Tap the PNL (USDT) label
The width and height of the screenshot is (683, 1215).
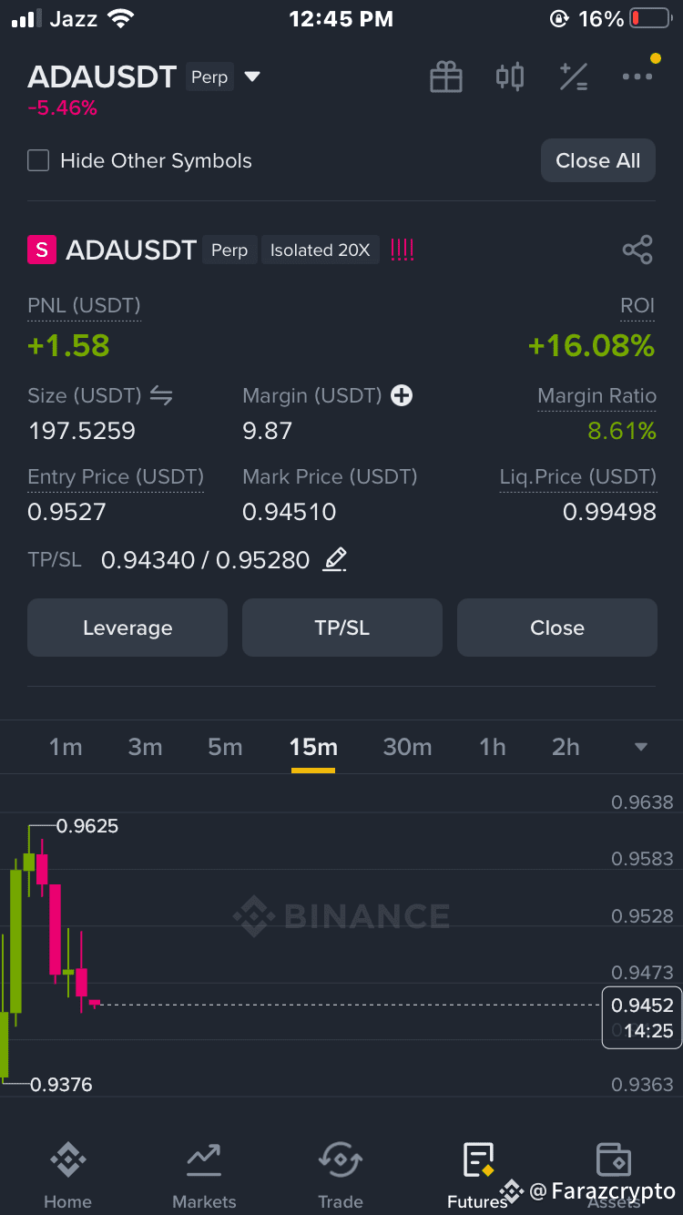click(x=84, y=306)
